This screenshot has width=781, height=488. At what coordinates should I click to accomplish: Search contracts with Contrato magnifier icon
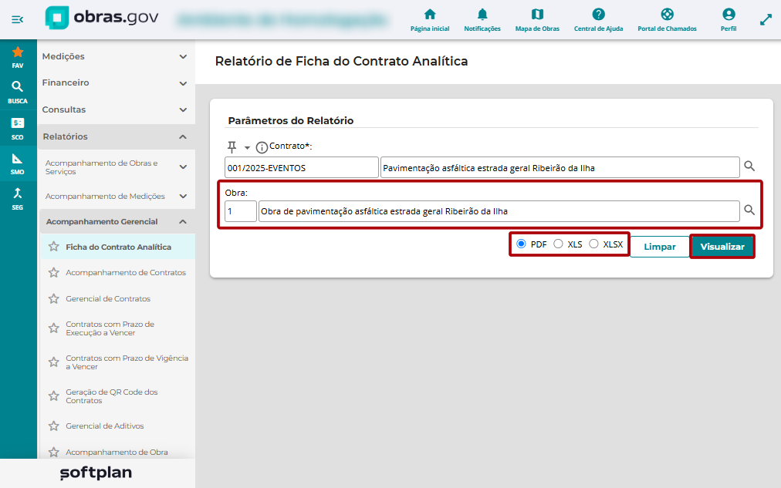[749, 167]
